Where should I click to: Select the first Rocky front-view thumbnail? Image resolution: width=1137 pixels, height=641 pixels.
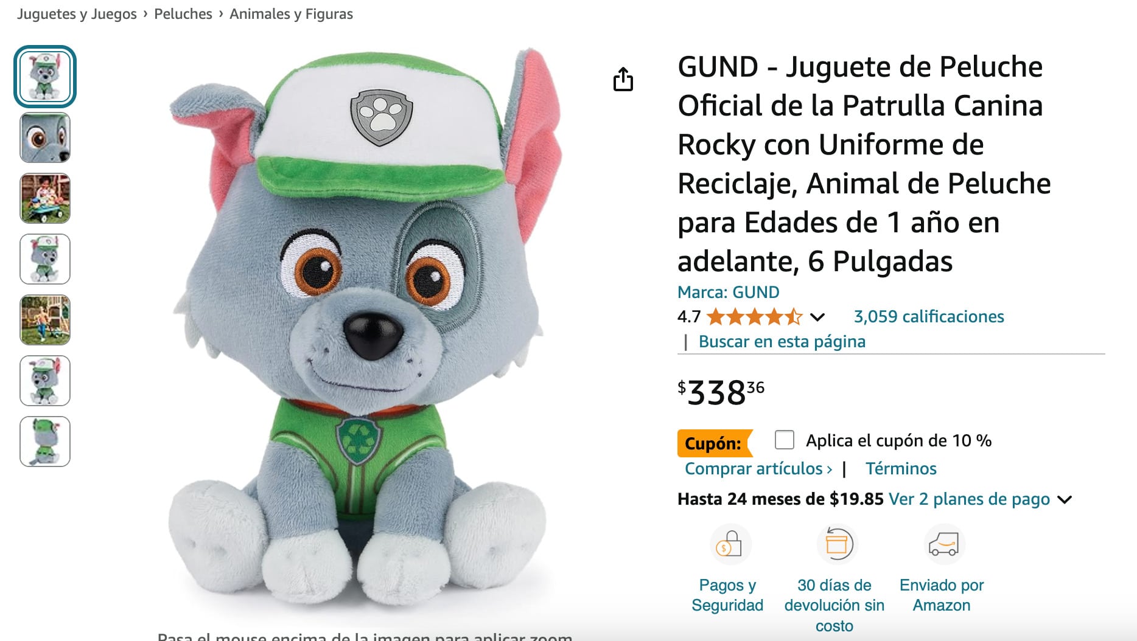click(45, 77)
